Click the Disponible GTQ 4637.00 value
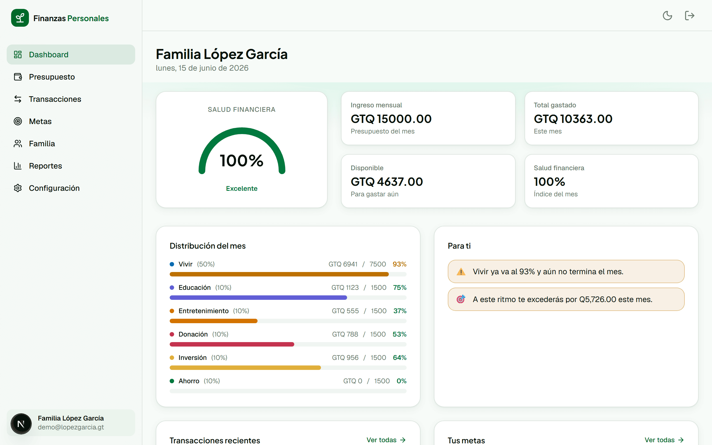Image resolution: width=712 pixels, height=445 pixels. click(387, 182)
